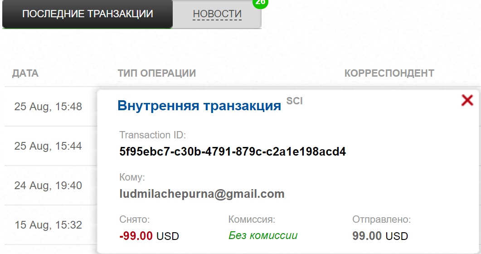Click the SCI label next to heading
Image resolution: width=481 pixels, height=254 pixels.
pyautogui.click(x=295, y=101)
